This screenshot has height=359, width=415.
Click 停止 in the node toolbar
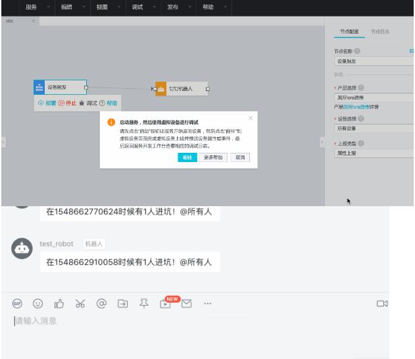(x=68, y=103)
